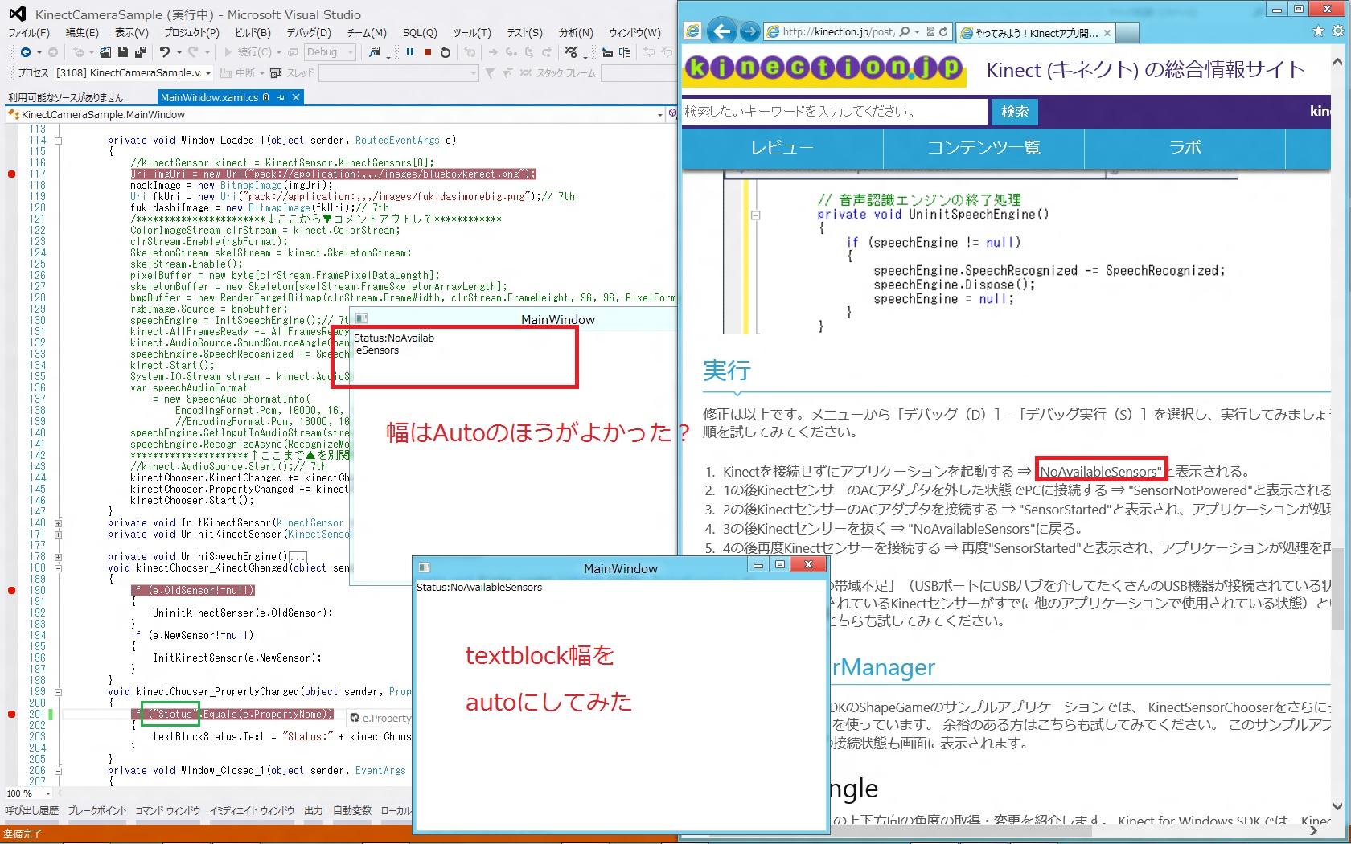Close the MainWindow.xaml.cs editor tab
This screenshot has height=844, width=1351.
pos(296,97)
